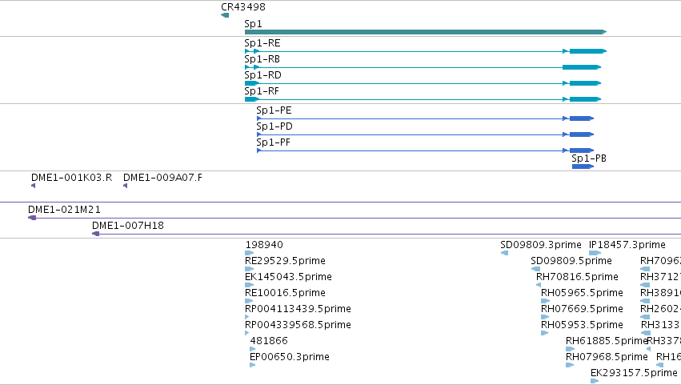This screenshot has height=385, width=681.
Task: Click the SD09809.5prime label
Action: [571, 261]
